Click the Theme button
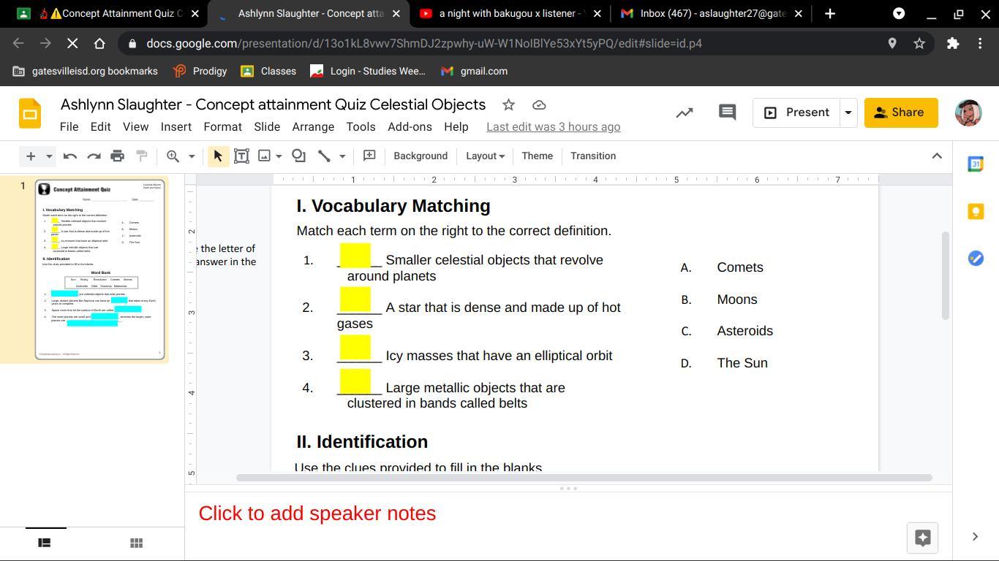Screen dimensions: 999x561 coord(537,156)
